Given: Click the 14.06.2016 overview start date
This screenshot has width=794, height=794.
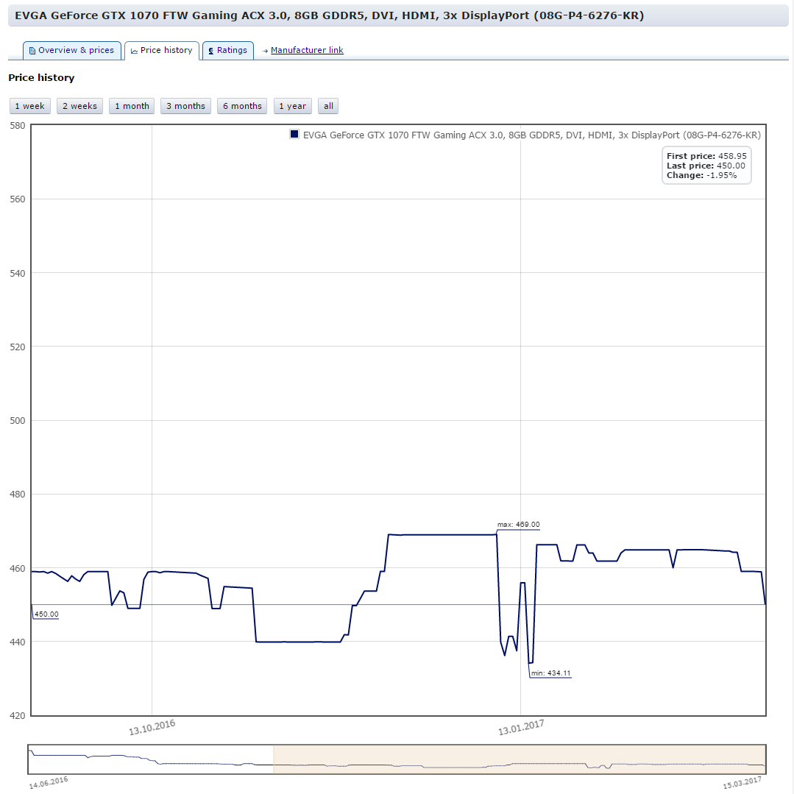Looking at the screenshot, I should (x=49, y=783).
